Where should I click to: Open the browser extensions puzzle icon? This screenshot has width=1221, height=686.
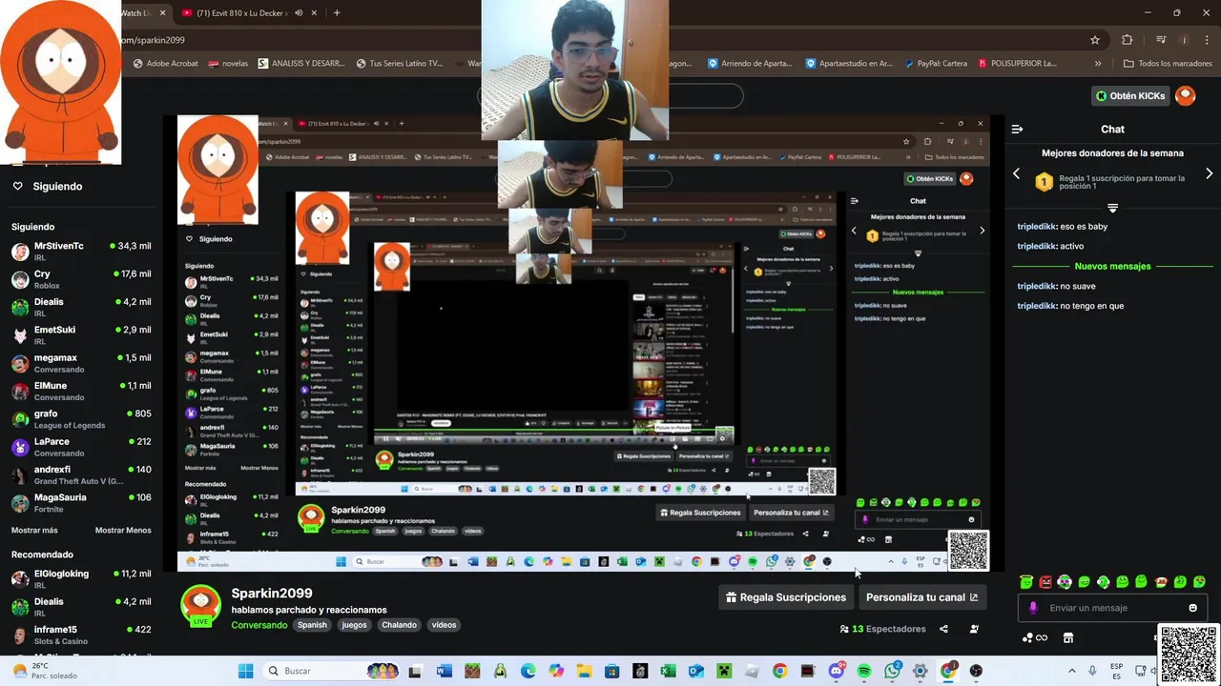[x=1127, y=40]
